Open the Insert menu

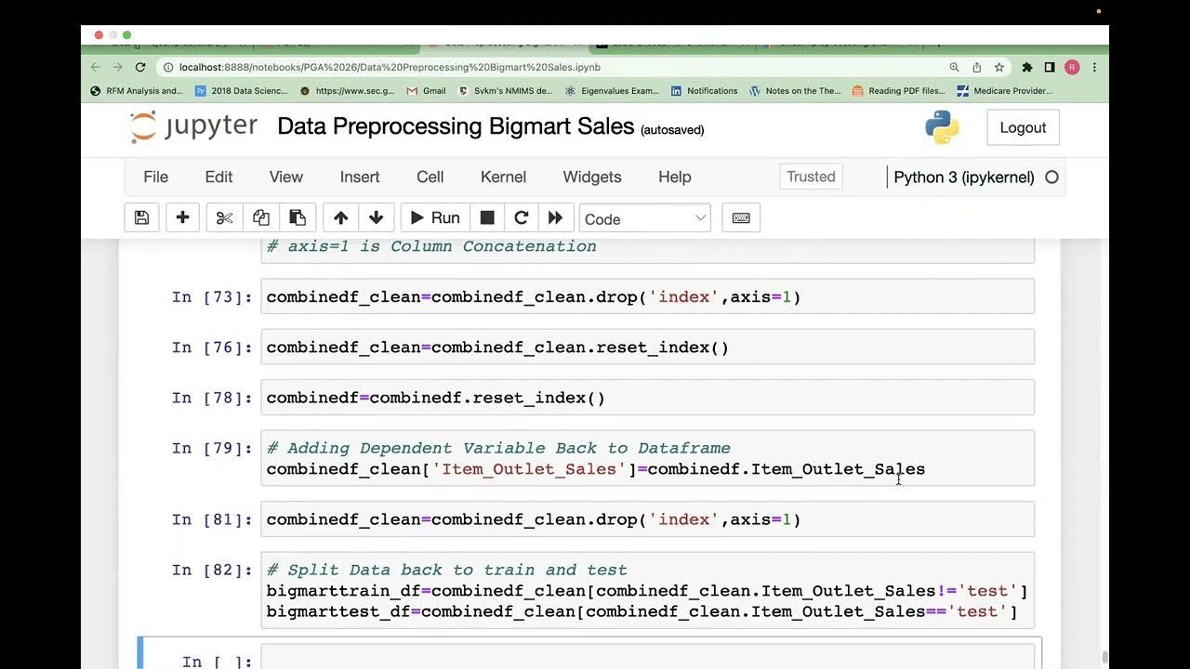pyautogui.click(x=360, y=177)
